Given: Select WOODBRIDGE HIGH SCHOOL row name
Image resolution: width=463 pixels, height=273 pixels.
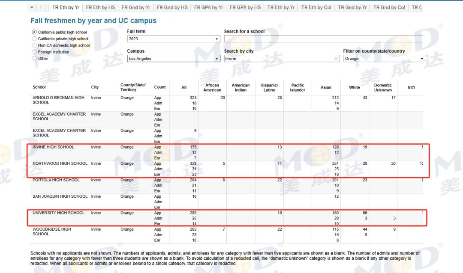Looking at the screenshot, I should [x=52, y=231].
